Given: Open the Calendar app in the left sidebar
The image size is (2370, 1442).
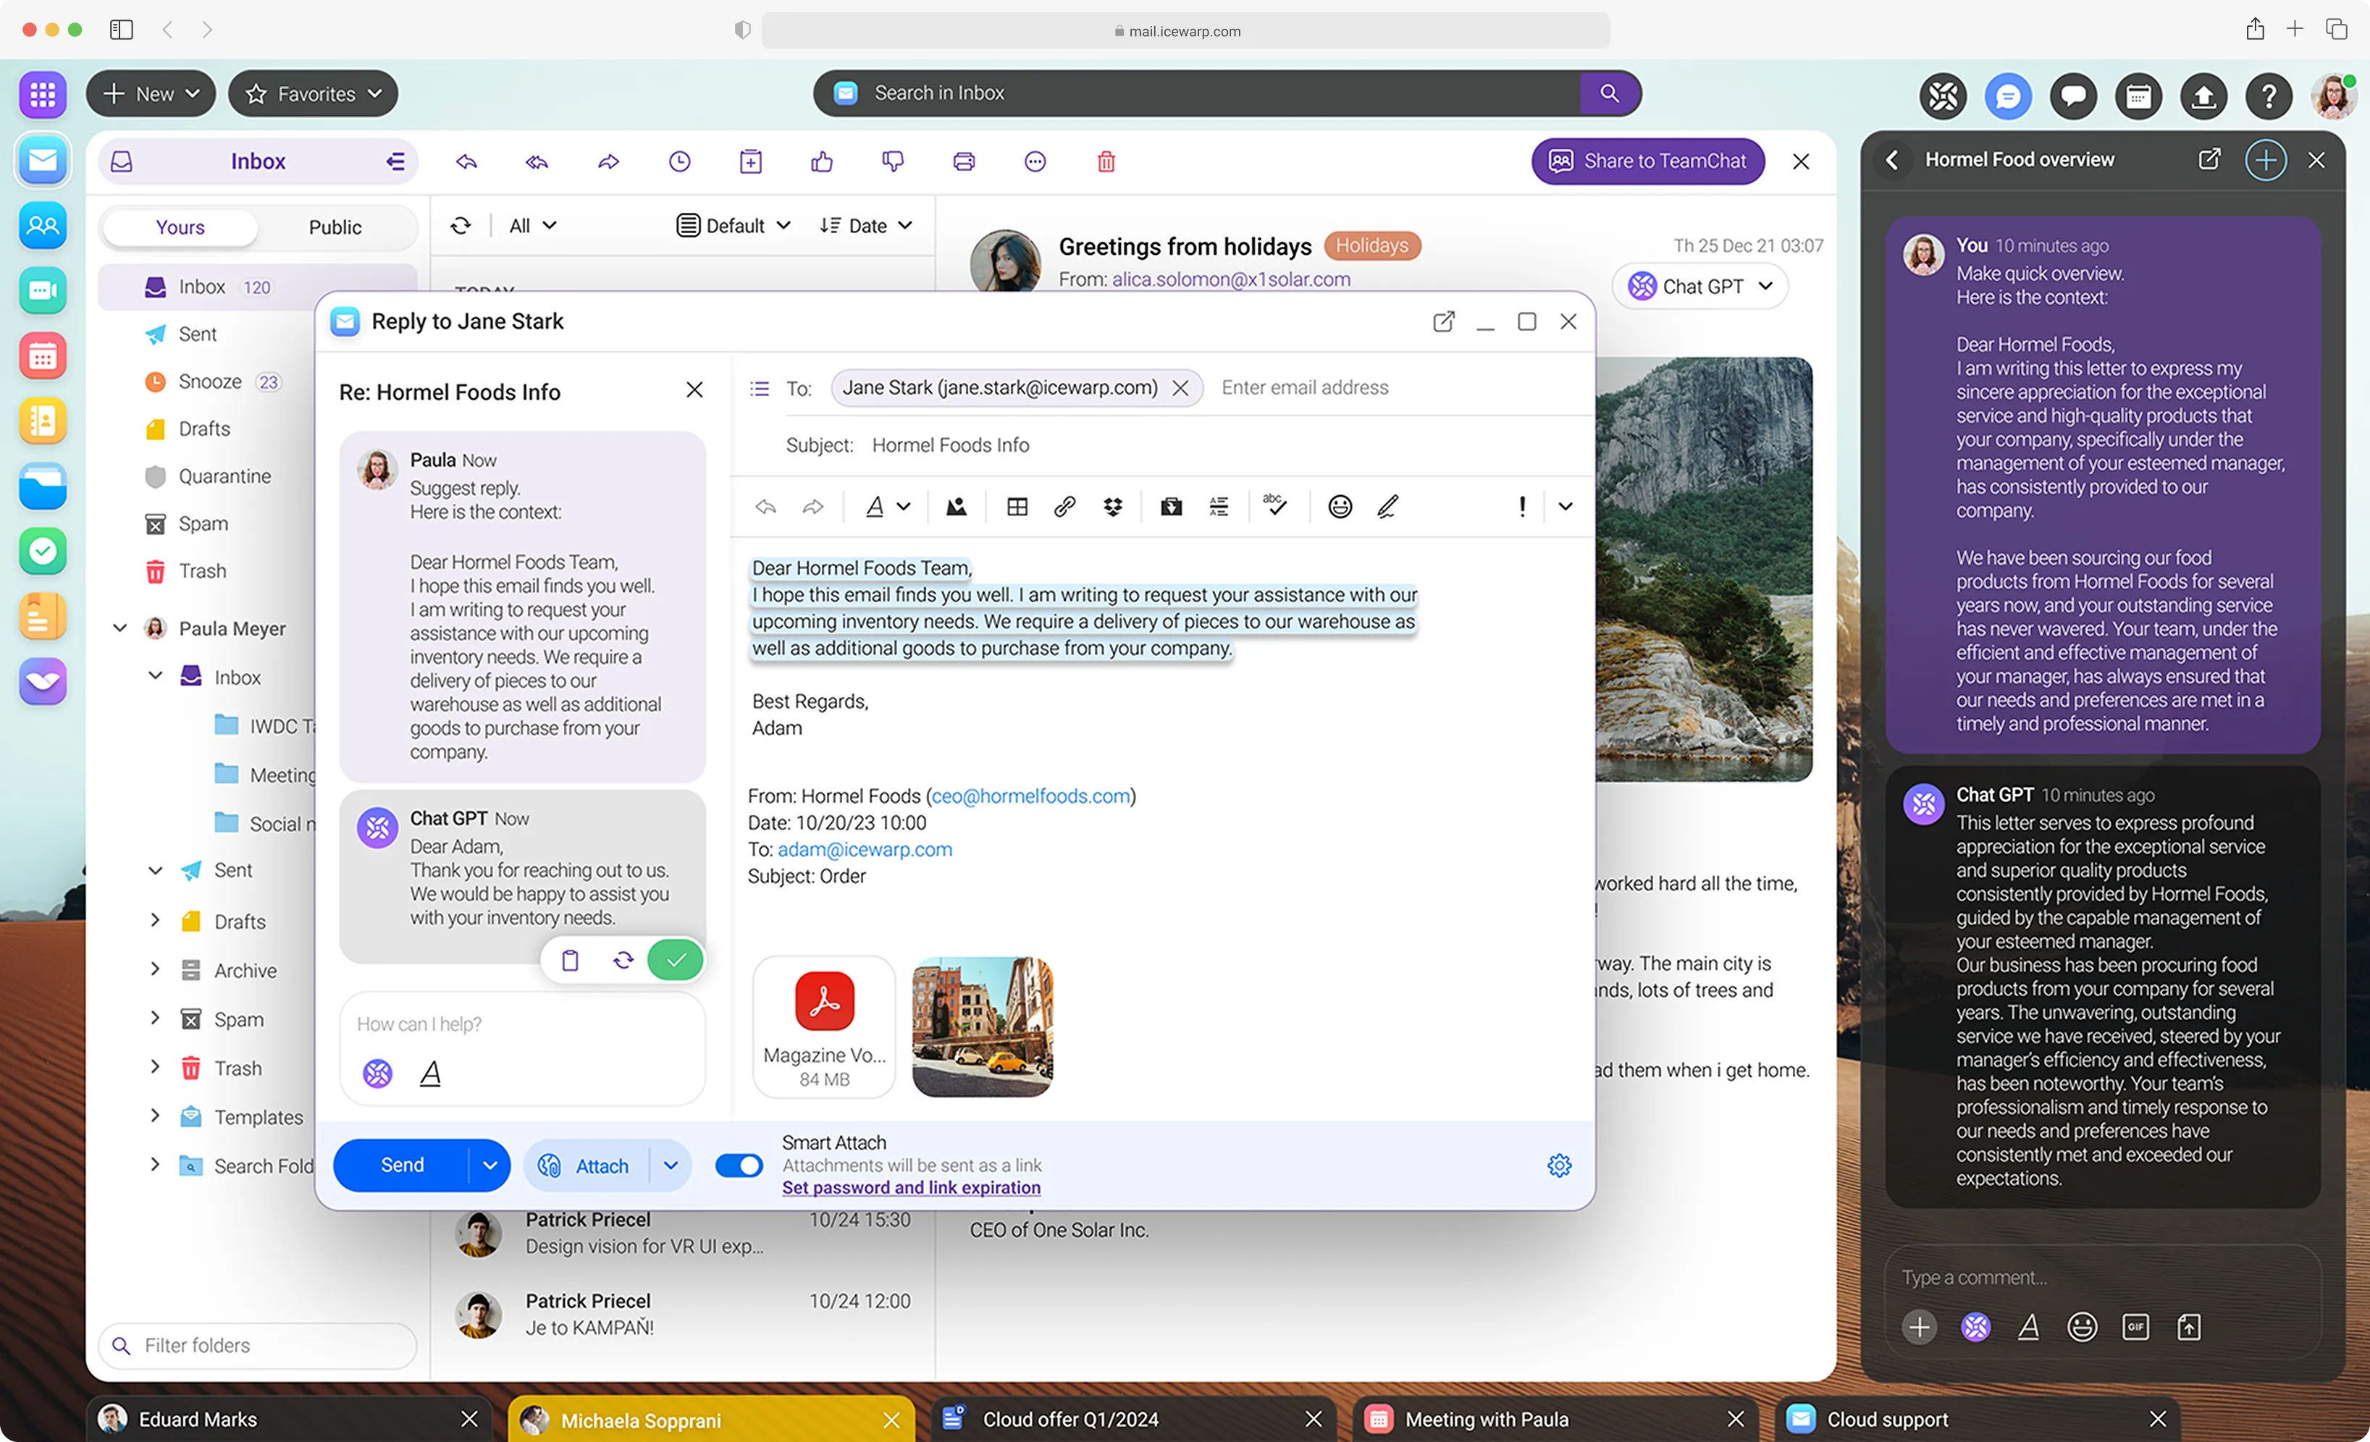Looking at the screenshot, I should pos(42,355).
